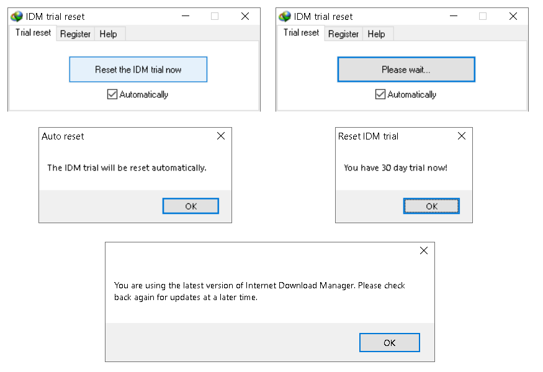Close the Auto reset dialog
The width and height of the screenshot is (543, 372).
221,136
